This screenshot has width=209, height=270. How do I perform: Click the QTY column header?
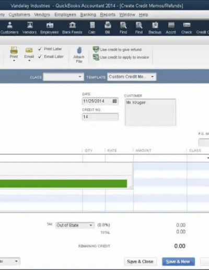coord(89,151)
